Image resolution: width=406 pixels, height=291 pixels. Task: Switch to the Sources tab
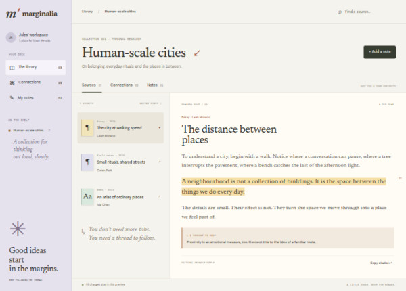coord(91,85)
